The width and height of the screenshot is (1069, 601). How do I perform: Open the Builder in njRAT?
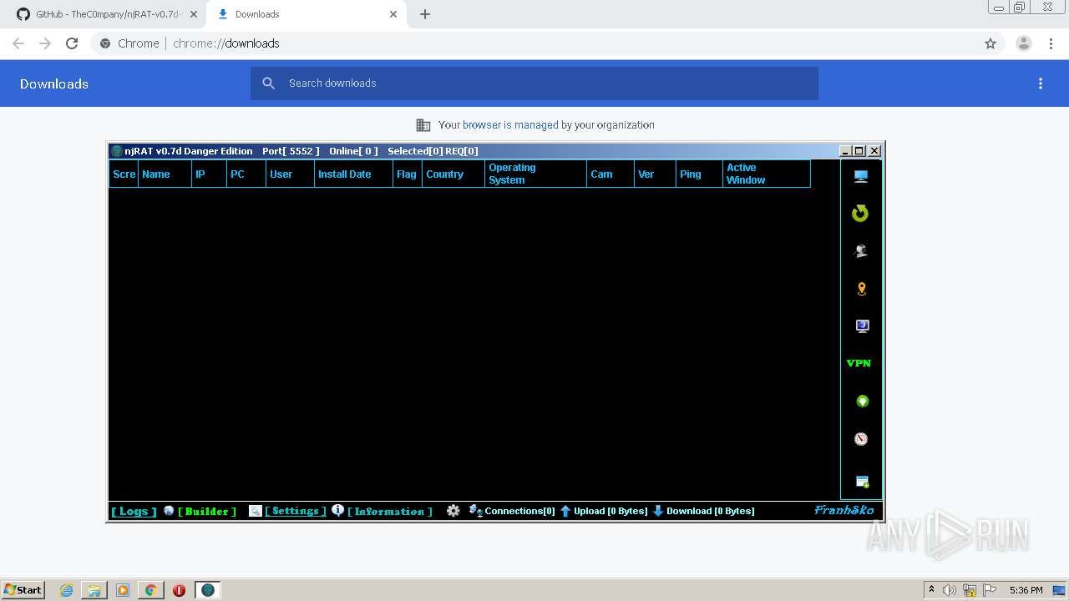tap(207, 511)
